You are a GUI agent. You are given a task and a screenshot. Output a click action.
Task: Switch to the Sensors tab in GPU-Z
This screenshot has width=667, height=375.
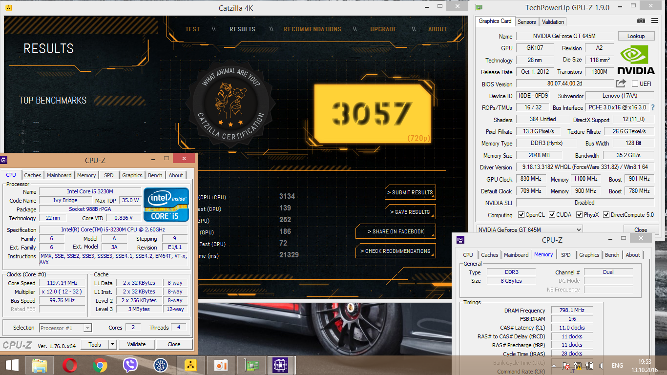coord(527,21)
